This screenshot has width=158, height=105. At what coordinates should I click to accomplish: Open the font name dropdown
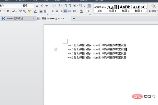[x=21, y=6]
